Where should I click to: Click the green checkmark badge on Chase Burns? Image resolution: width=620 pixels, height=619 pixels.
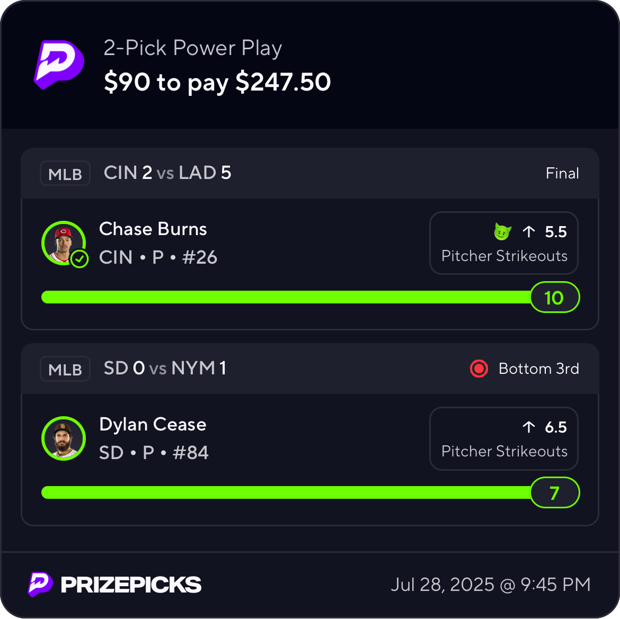[79, 259]
